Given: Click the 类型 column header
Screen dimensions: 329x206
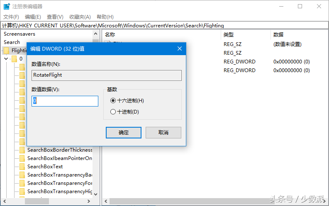Looking at the screenshot, I should click(x=229, y=34).
